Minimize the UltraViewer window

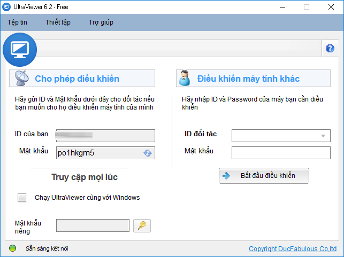tap(282, 7)
